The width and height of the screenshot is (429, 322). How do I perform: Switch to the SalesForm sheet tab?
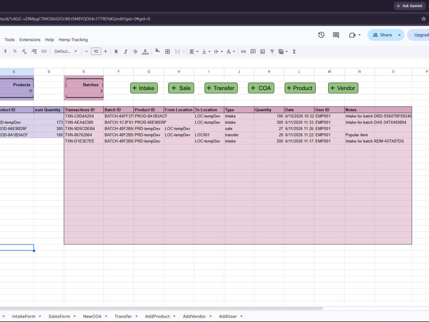pos(59,316)
